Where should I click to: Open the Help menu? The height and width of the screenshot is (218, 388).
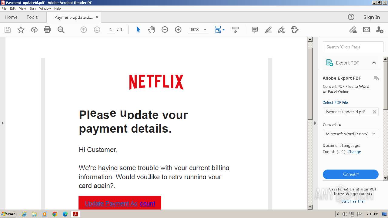click(58, 8)
